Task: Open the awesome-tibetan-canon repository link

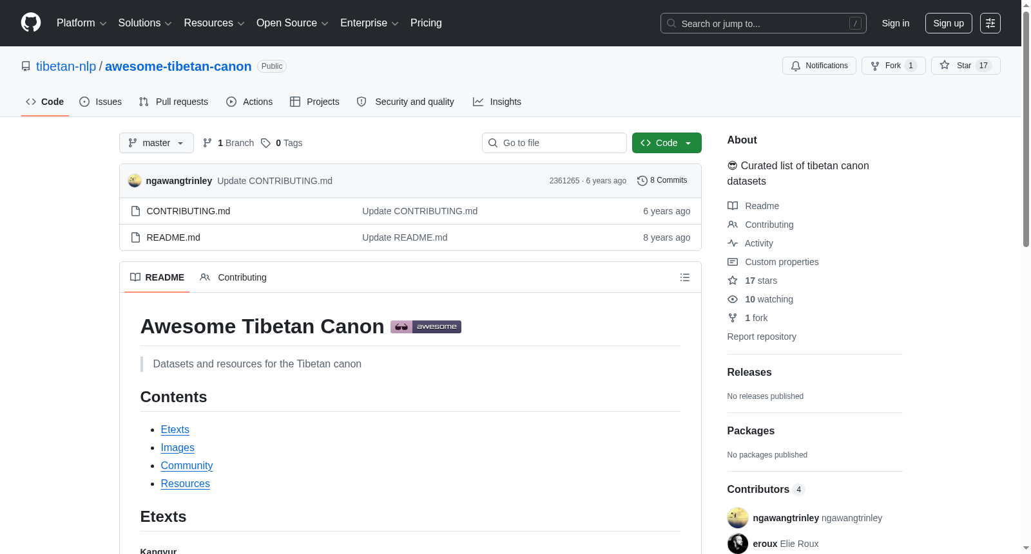Action: coord(178,66)
